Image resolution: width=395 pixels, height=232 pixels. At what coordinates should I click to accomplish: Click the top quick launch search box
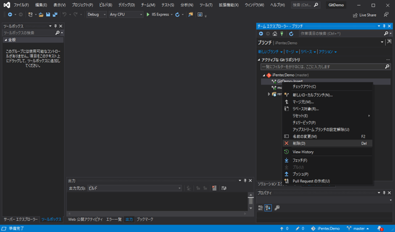point(306,5)
